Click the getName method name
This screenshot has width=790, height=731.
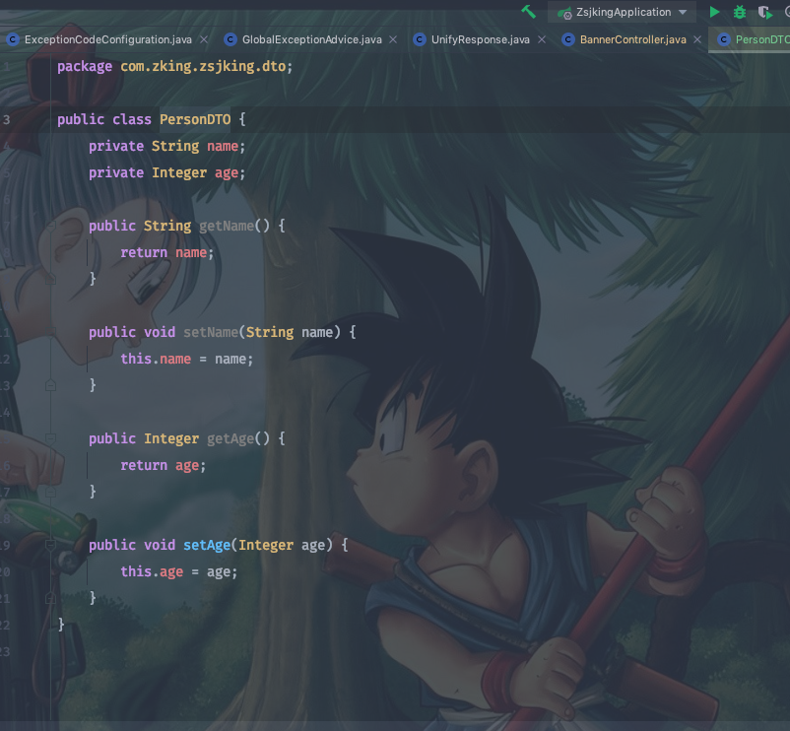pos(227,226)
